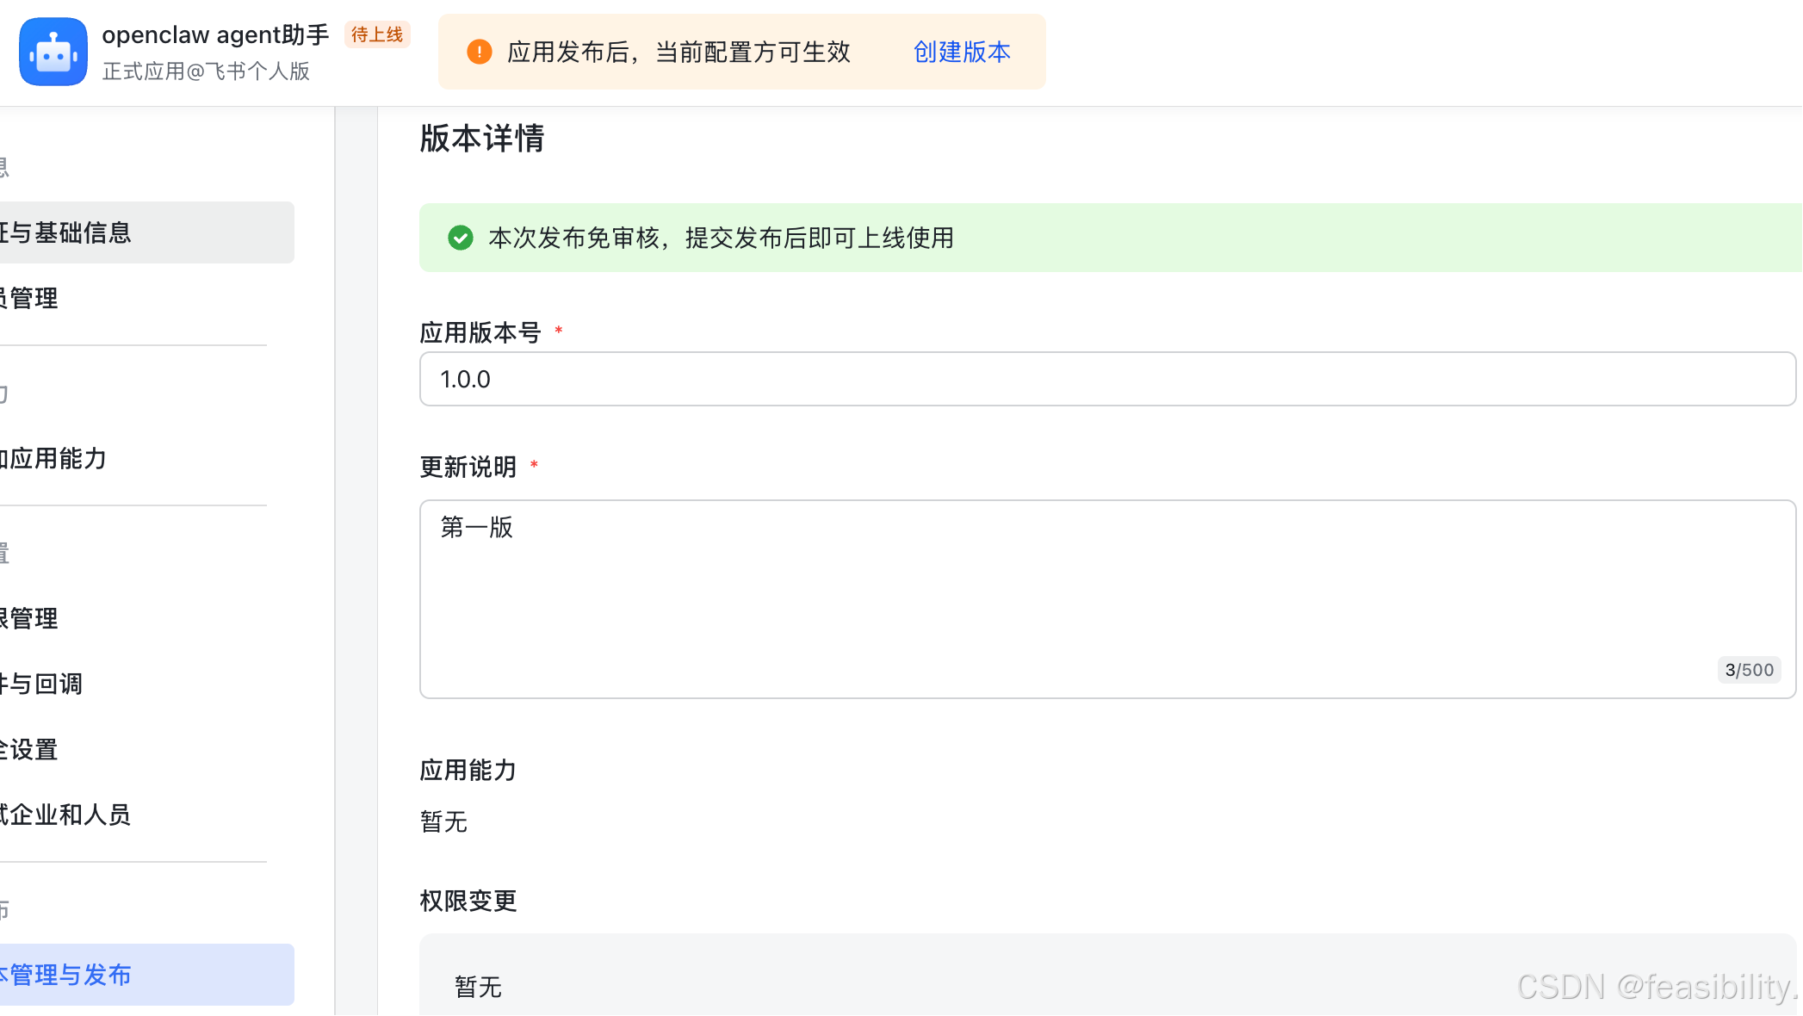Click the green success checkmark icon

461,239
